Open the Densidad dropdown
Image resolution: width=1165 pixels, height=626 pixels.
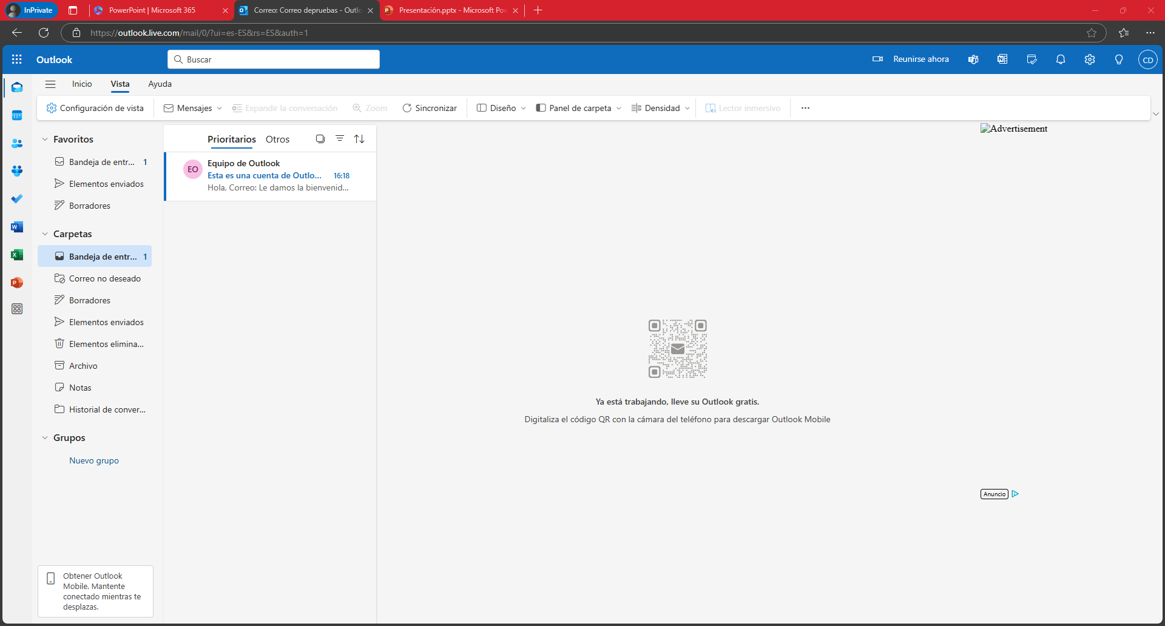661,108
